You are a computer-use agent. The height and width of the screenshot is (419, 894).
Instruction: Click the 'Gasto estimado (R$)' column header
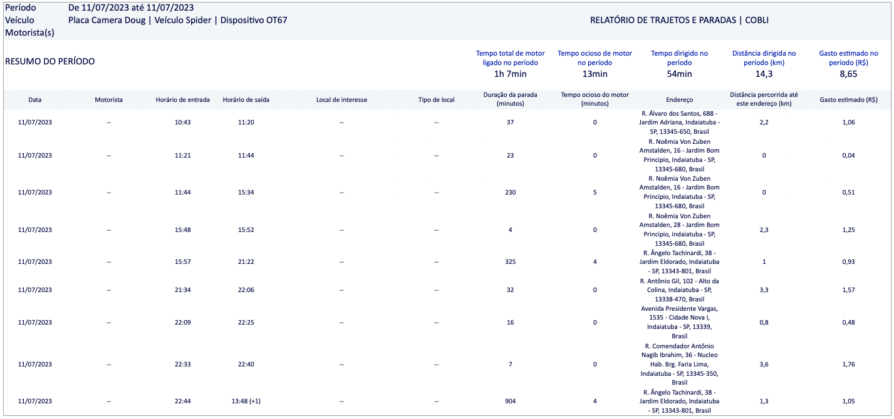(x=848, y=99)
